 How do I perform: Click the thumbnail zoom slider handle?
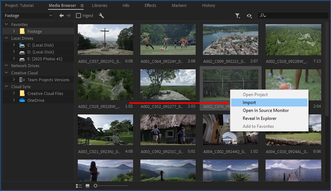coord(96,186)
